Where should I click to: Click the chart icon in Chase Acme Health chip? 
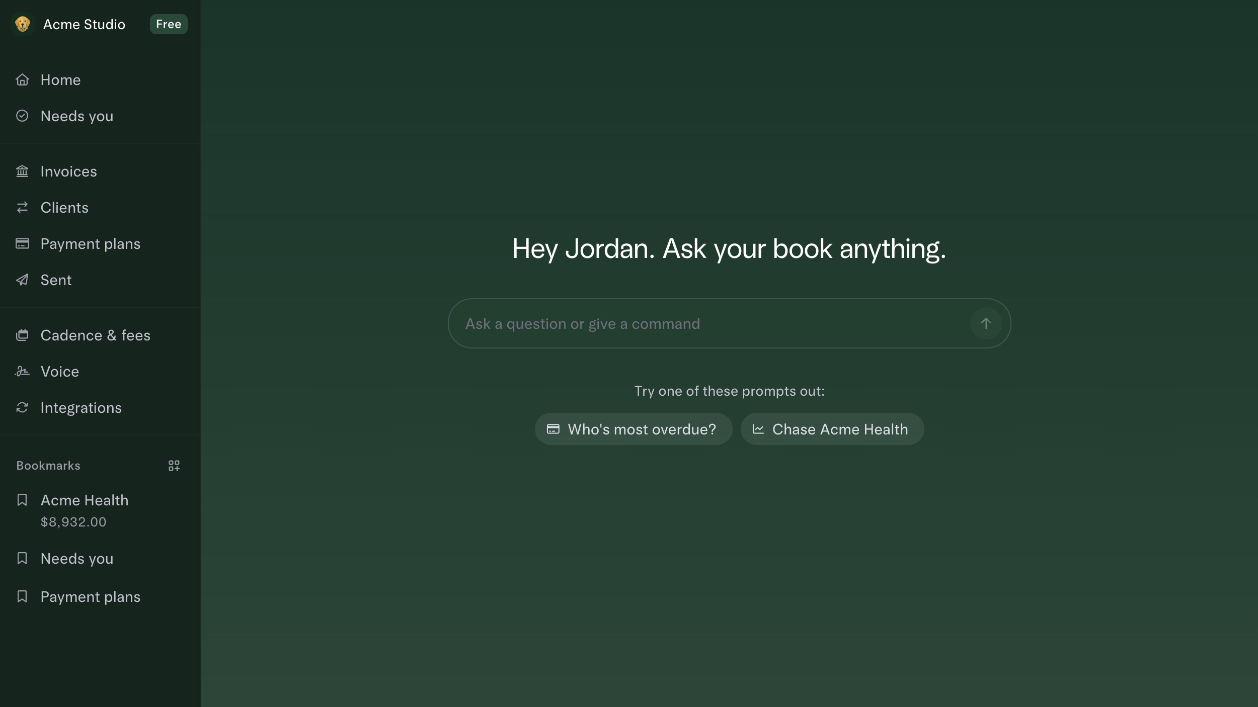[x=758, y=429]
